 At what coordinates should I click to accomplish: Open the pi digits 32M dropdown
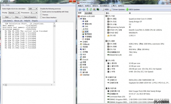click(33, 9)
